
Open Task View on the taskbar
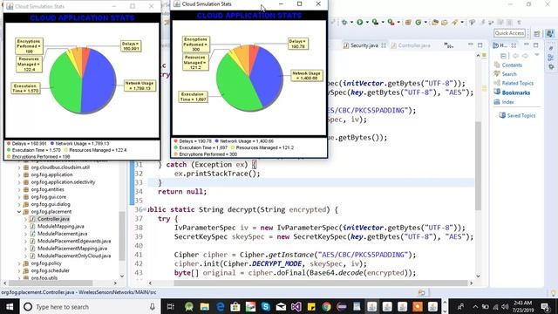pyautogui.click(x=171, y=306)
